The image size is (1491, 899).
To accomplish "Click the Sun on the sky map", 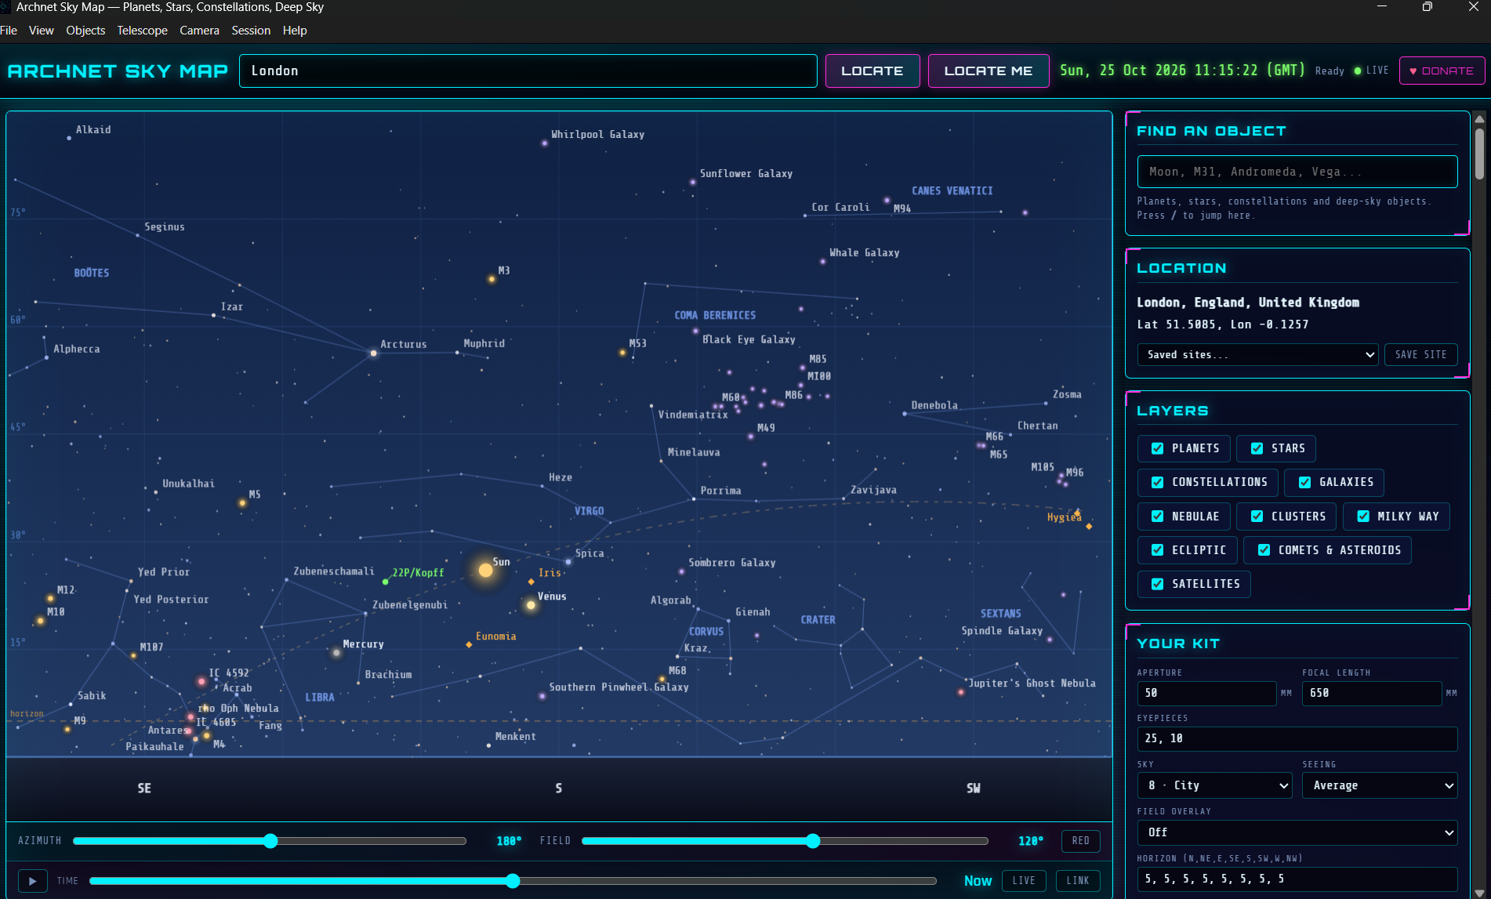I will (486, 570).
